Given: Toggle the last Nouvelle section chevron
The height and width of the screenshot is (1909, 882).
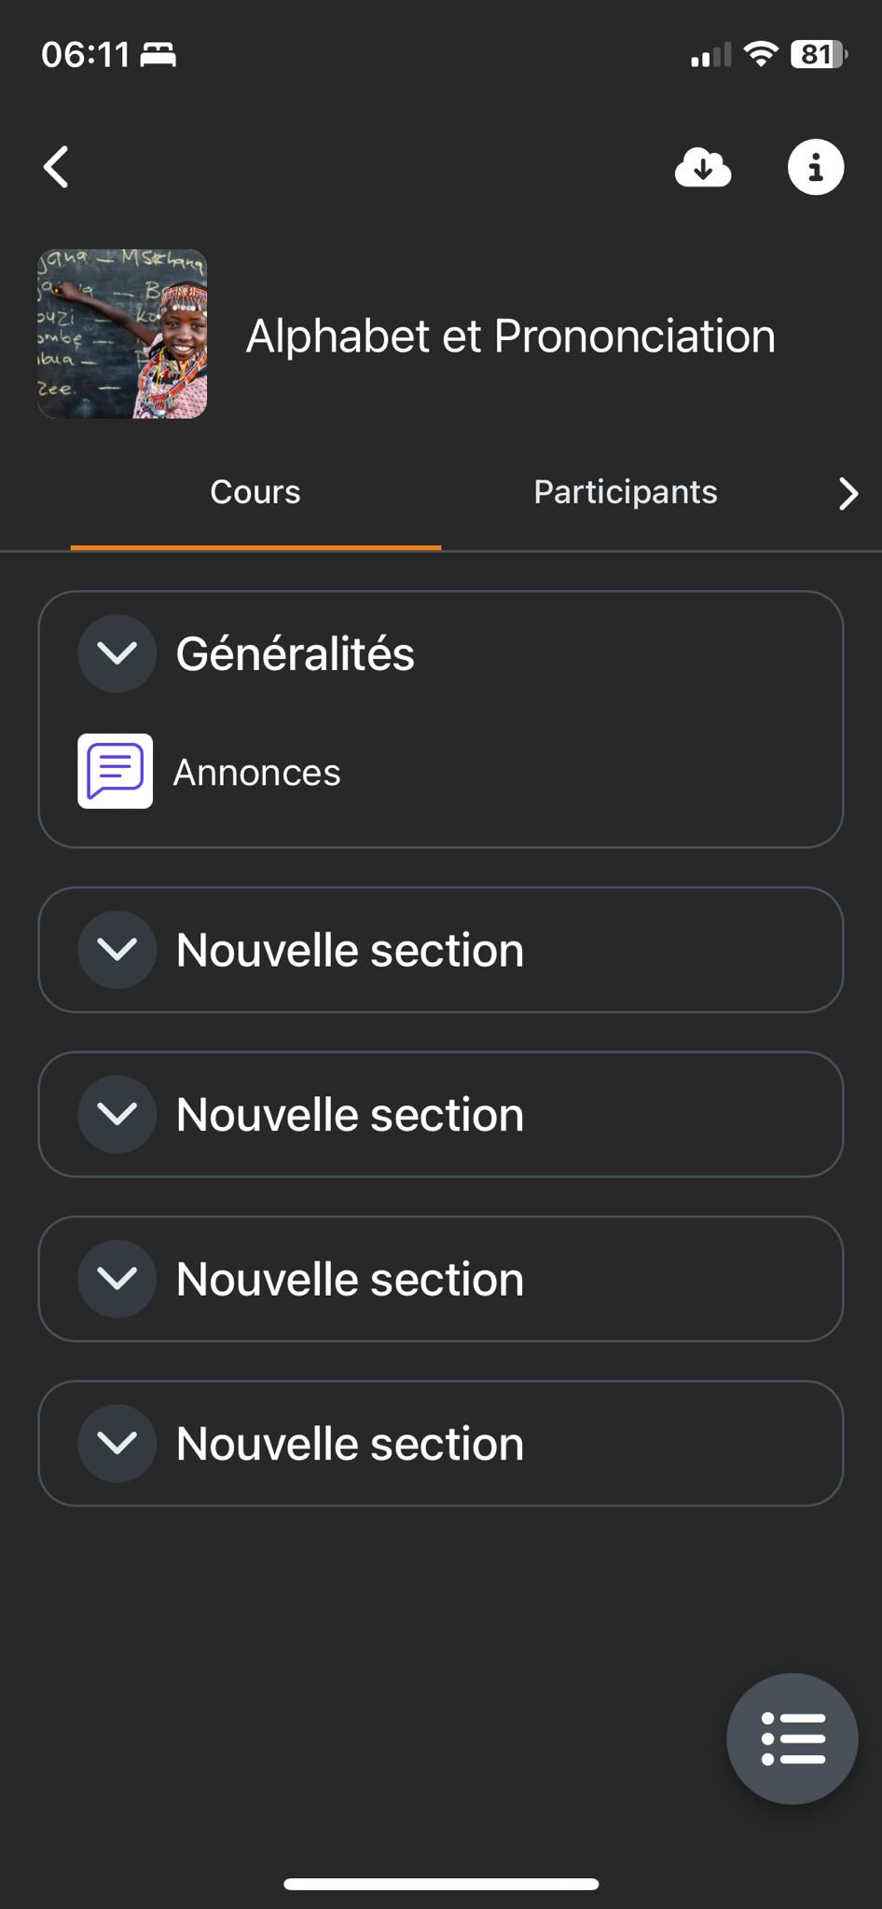Looking at the screenshot, I should (x=117, y=1444).
